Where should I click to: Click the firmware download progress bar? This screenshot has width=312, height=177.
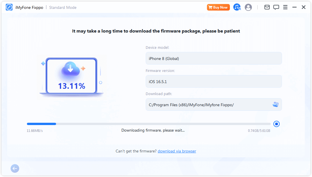coord(149,124)
